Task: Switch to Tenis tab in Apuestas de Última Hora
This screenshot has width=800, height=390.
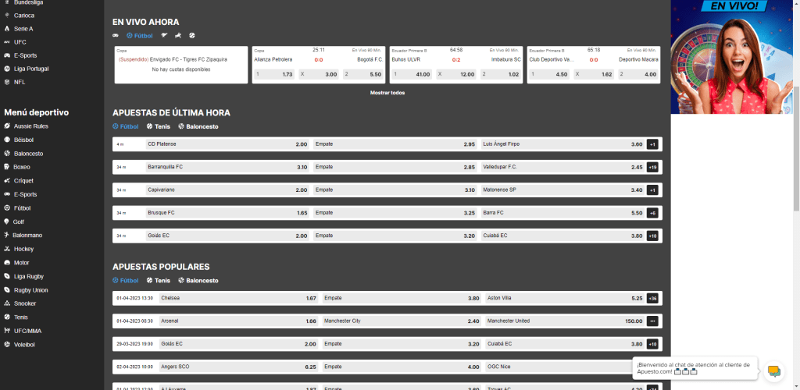Action: tap(159, 126)
